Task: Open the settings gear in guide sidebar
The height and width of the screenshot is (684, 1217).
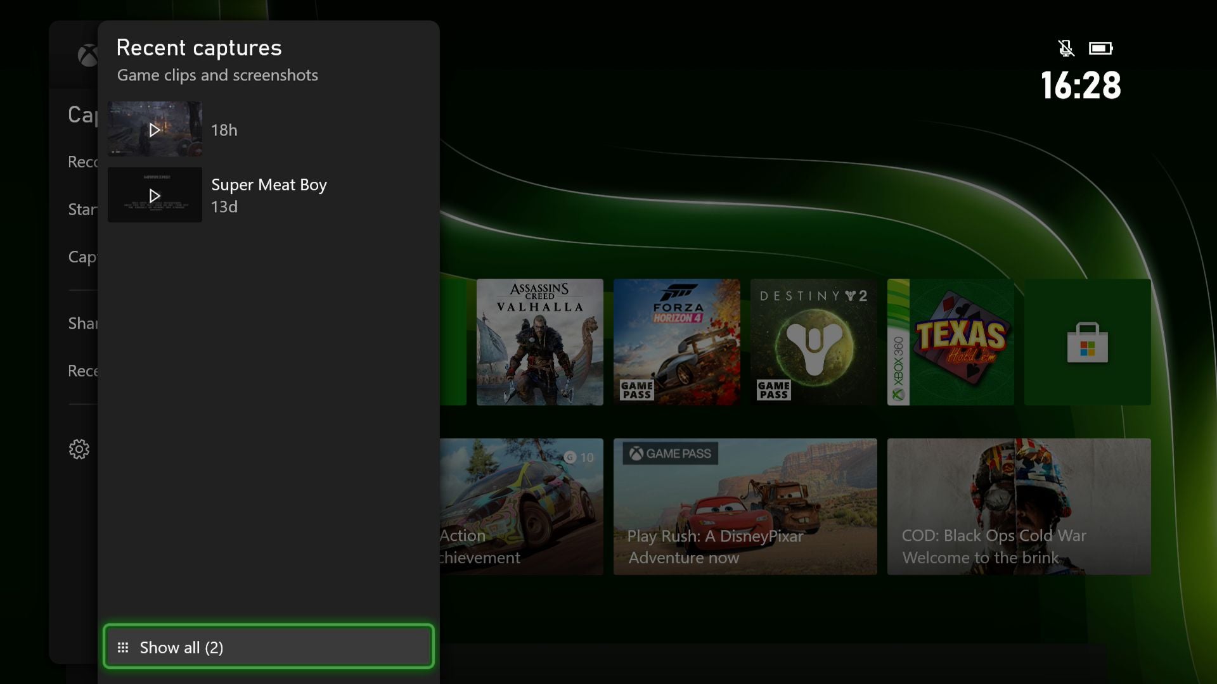Action: coord(79,449)
